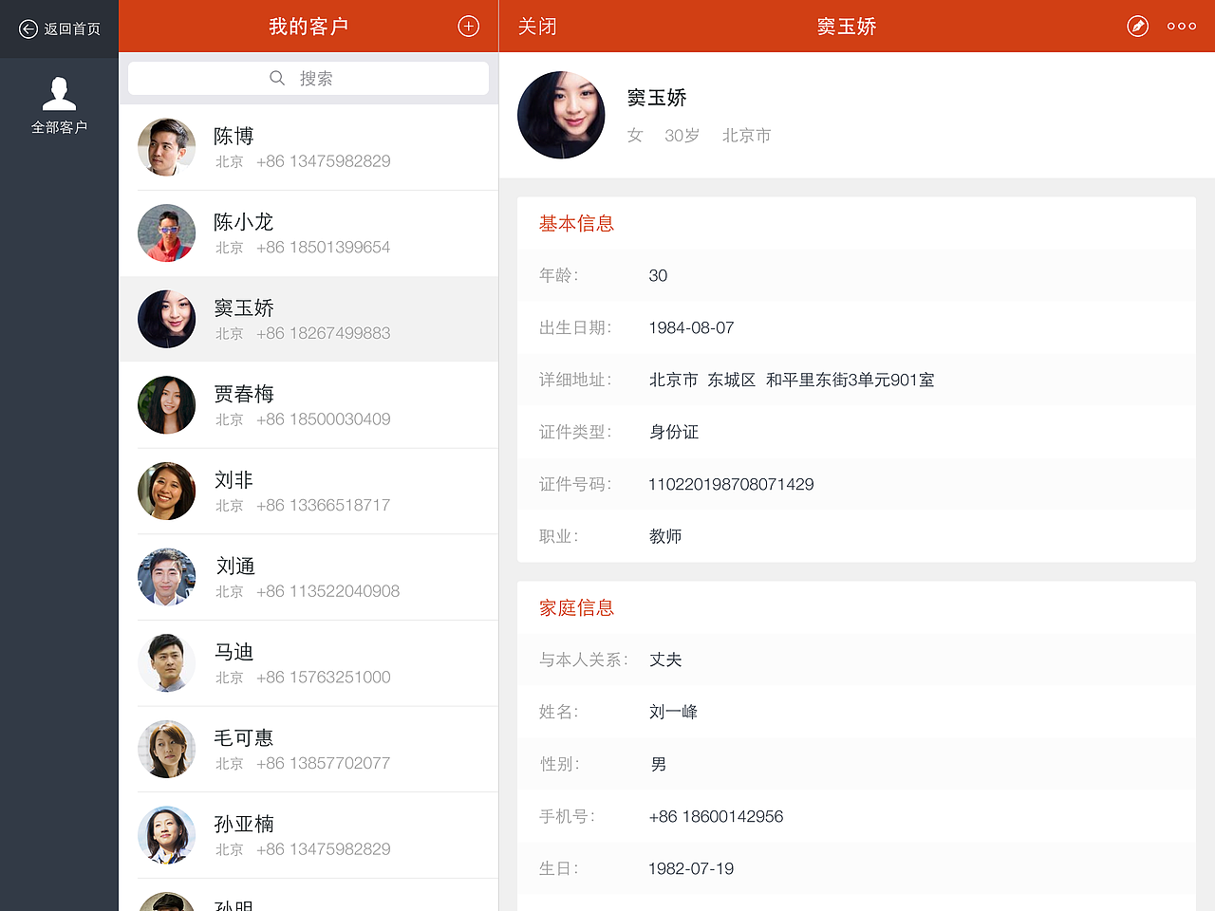Click 北京市 in profile header
The width and height of the screenshot is (1215, 911).
point(746,136)
